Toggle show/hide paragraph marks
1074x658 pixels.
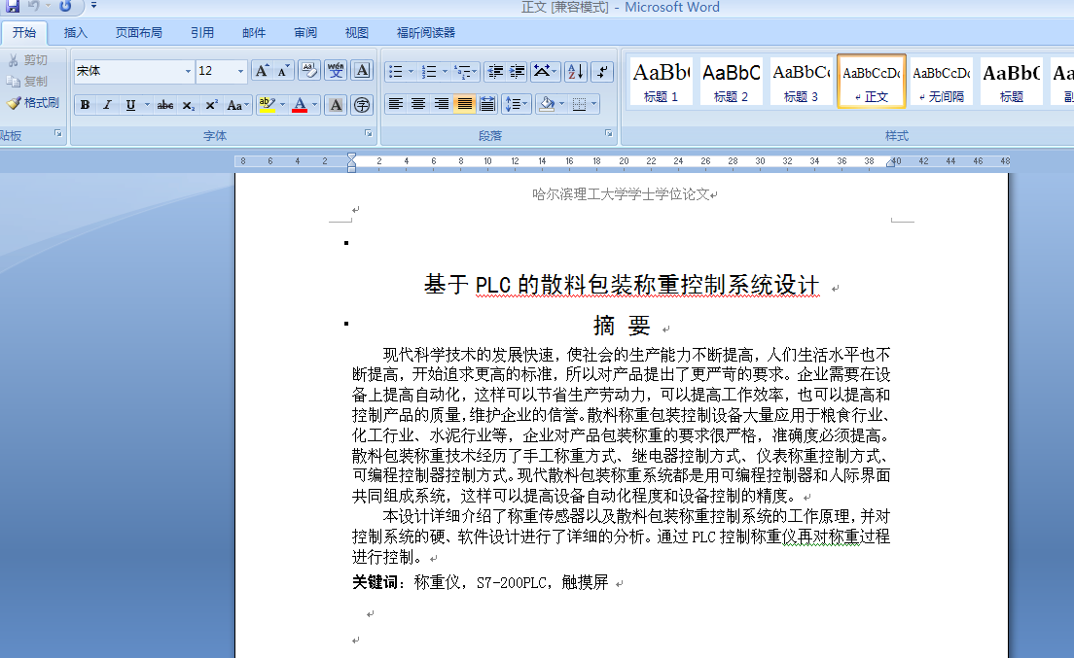602,71
